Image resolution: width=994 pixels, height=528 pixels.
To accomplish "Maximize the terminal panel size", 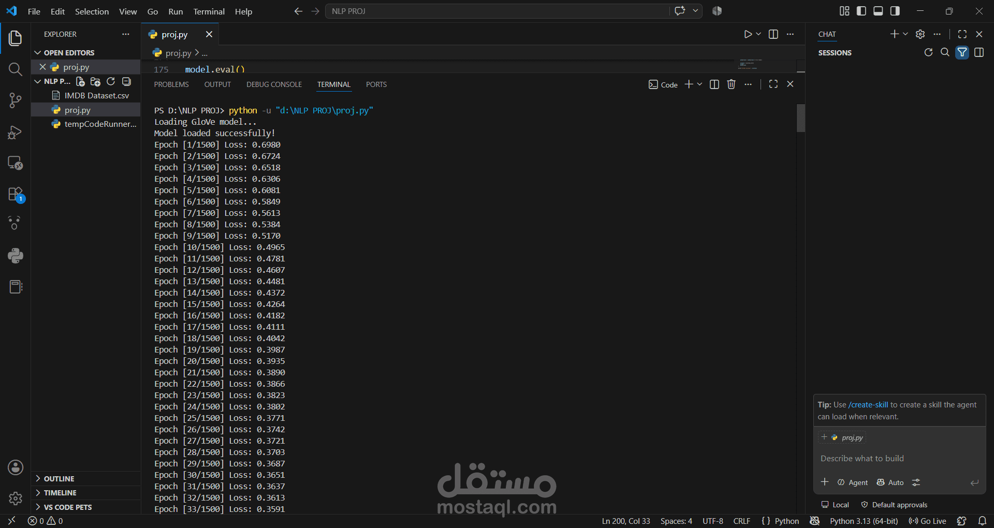I will pyautogui.click(x=773, y=84).
